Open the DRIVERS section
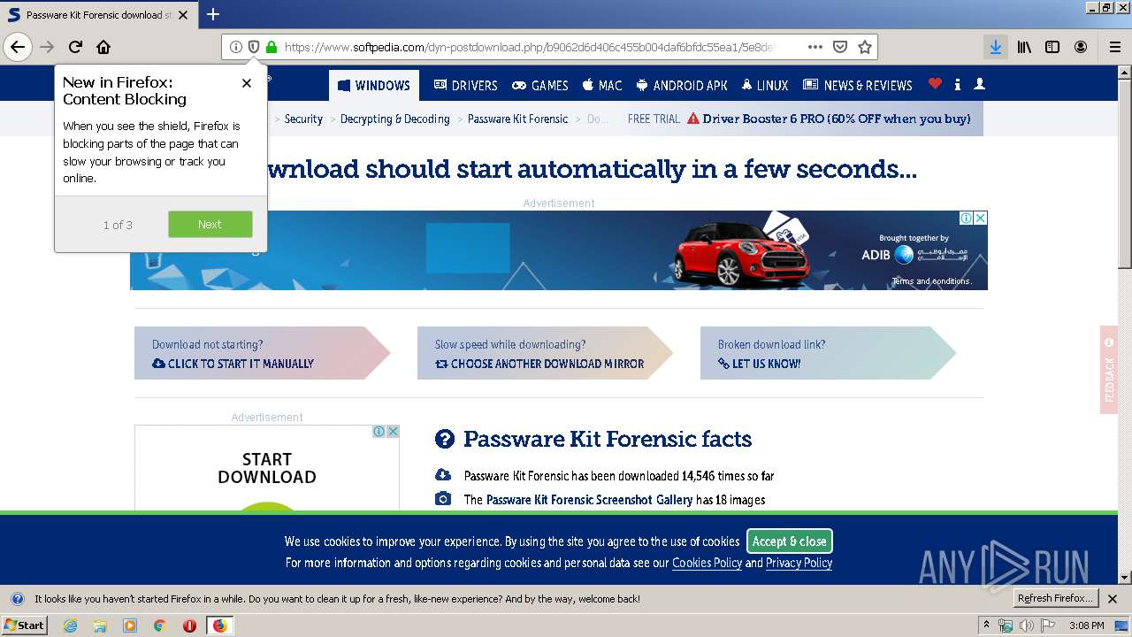Viewport: 1132px width, 637px height. point(466,85)
